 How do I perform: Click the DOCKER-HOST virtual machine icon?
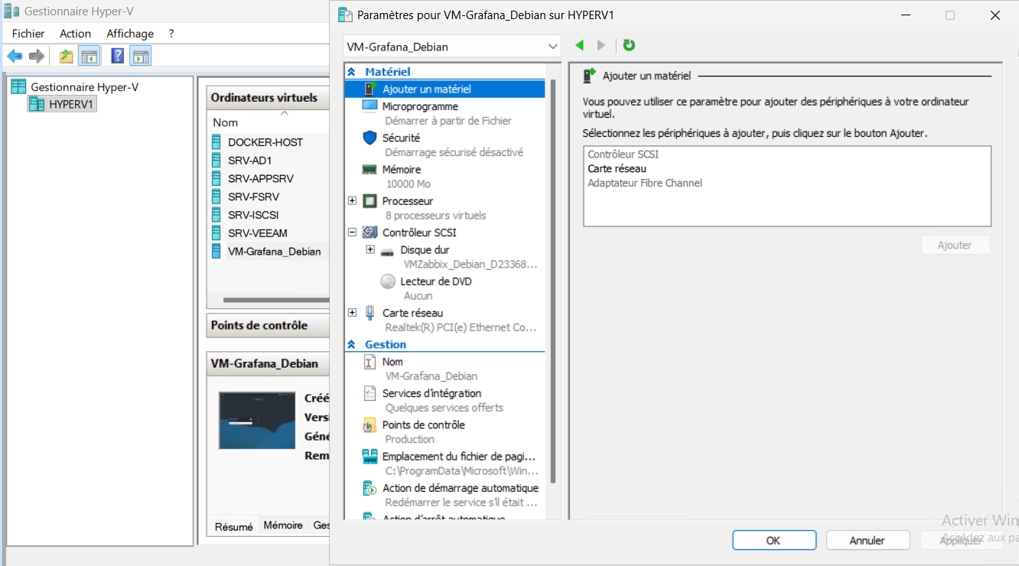click(216, 142)
